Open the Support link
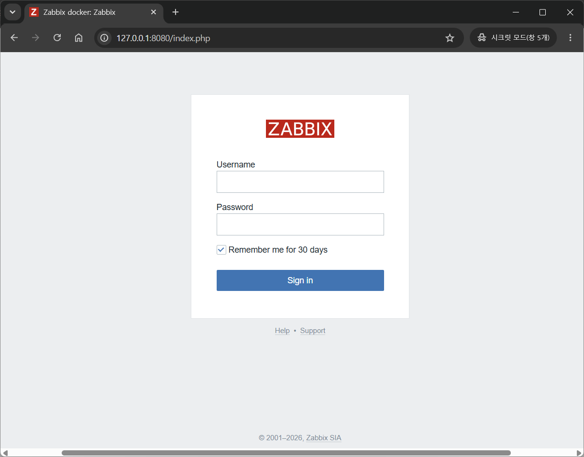 (313, 331)
